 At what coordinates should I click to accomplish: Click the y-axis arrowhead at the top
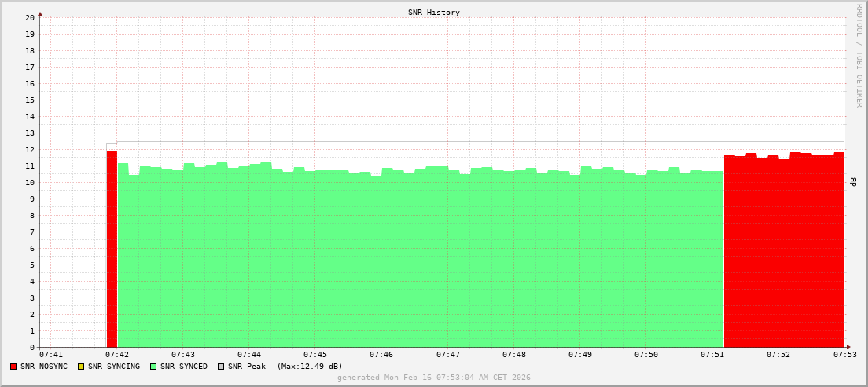[x=40, y=13]
